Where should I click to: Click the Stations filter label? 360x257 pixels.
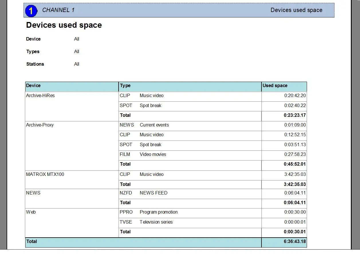click(x=35, y=64)
